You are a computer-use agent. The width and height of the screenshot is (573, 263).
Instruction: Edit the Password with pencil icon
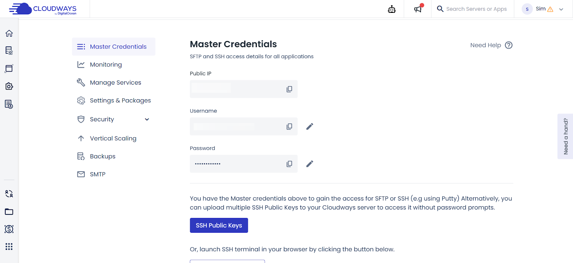tap(310, 164)
